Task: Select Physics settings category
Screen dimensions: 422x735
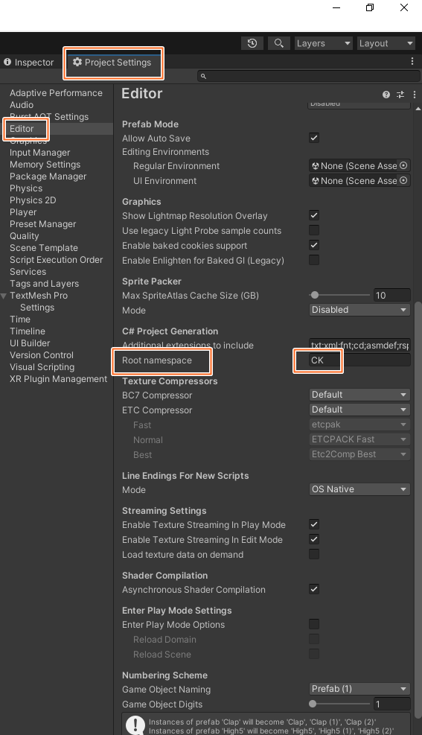Action: click(x=26, y=188)
